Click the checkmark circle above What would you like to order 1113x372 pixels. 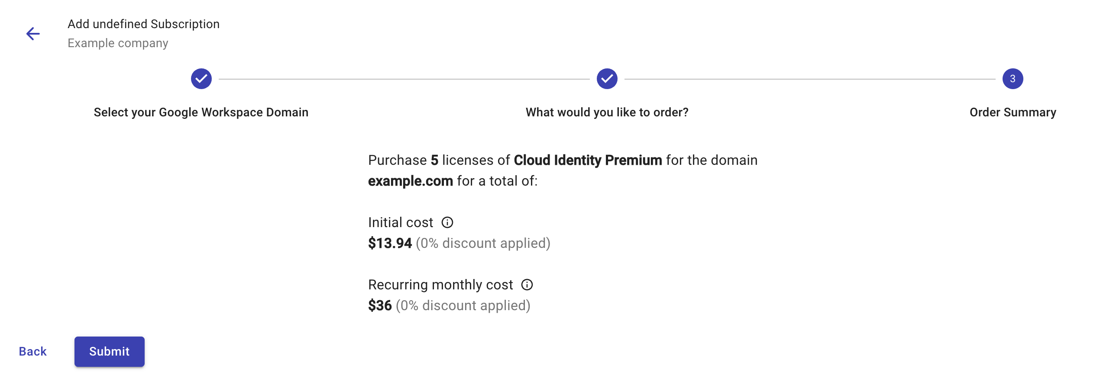(608, 79)
